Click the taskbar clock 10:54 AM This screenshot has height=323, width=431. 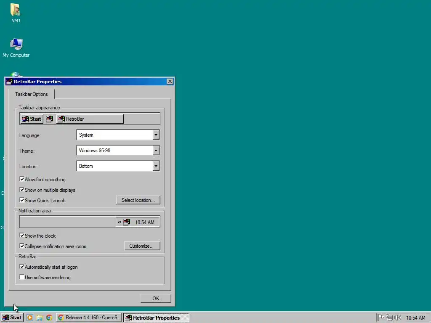coord(415,318)
